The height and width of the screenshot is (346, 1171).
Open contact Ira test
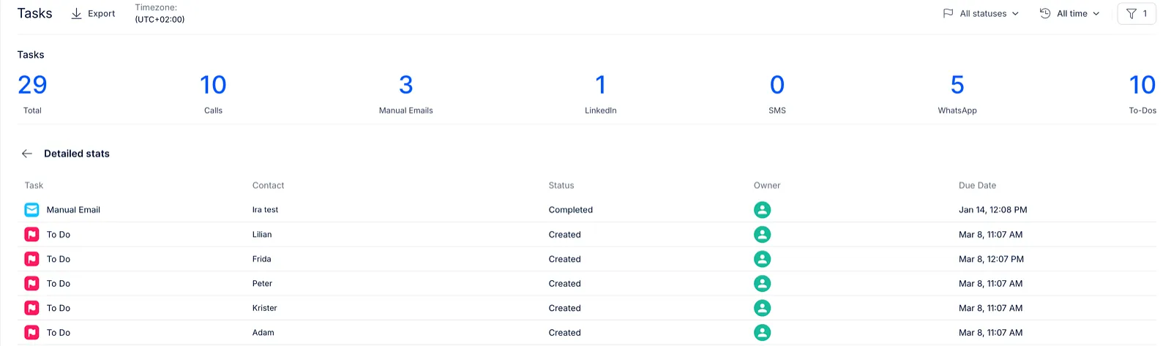tap(265, 210)
